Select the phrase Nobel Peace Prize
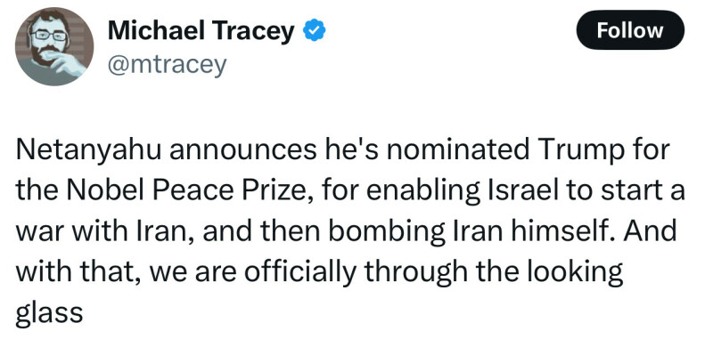Viewport: 713px width, 339px height. [x=192, y=192]
